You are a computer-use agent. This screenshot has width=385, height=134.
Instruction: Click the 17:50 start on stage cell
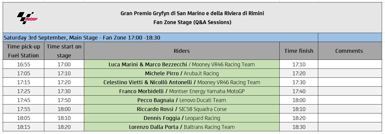pos(64,100)
